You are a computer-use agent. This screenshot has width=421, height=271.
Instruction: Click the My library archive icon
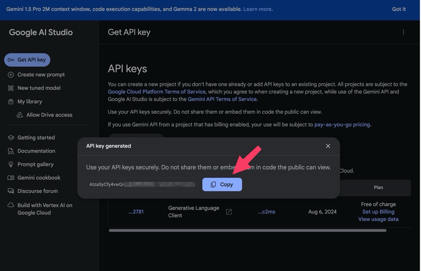[x=11, y=102]
